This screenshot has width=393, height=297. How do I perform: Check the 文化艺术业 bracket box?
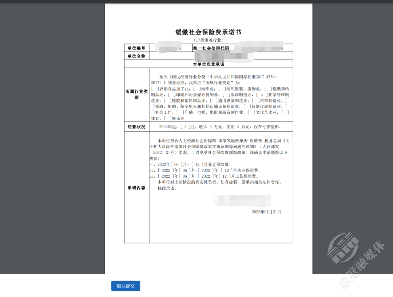click(251, 113)
